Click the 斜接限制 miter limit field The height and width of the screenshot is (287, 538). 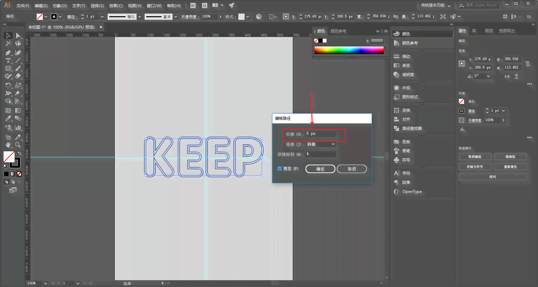[x=320, y=154]
